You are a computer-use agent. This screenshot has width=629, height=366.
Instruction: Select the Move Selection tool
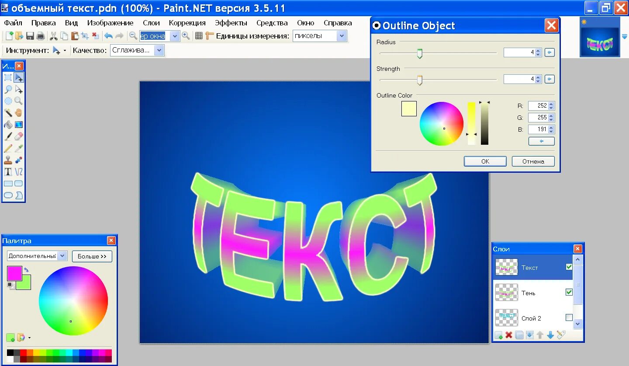[x=19, y=89]
